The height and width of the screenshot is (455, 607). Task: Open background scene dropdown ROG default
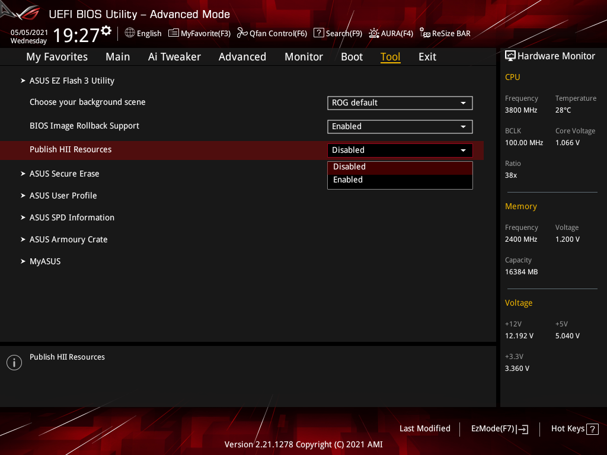tap(400, 103)
